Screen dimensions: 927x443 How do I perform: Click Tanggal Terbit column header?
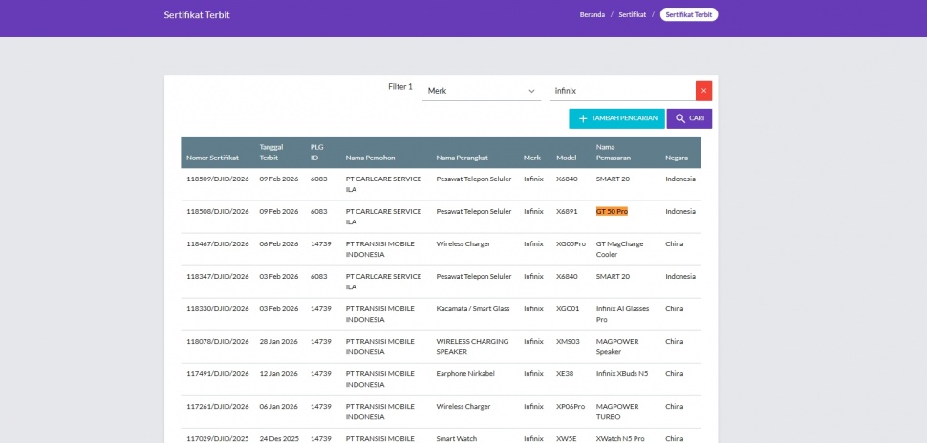[x=271, y=153]
